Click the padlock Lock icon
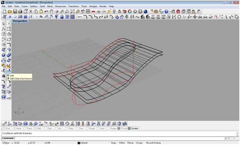The width and height of the screenshot is (240, 145). point(119,11)
